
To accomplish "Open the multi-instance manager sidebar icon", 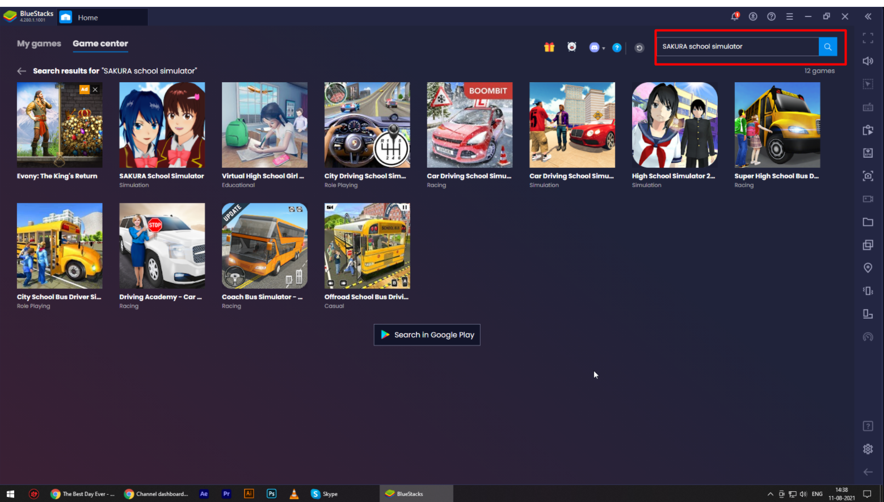I will [x=868, y=245].
